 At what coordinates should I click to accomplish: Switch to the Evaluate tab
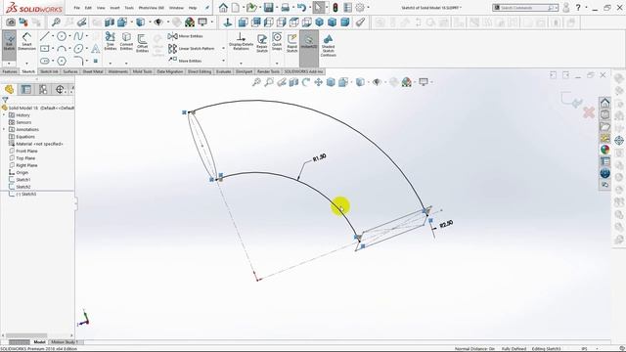(x=224, y=71)
